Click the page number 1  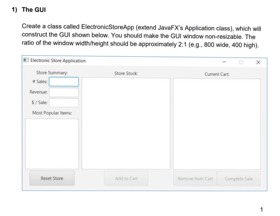[262, 209]
